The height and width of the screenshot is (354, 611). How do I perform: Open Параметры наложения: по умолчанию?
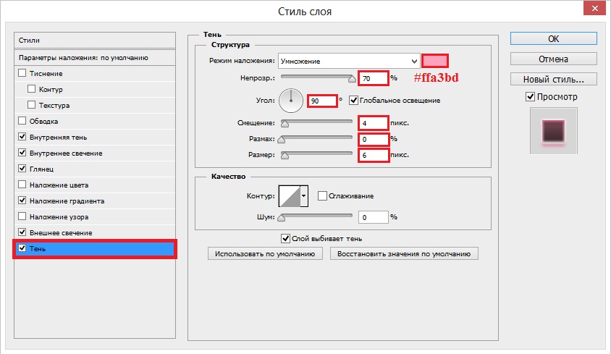(x=95, y=58)
